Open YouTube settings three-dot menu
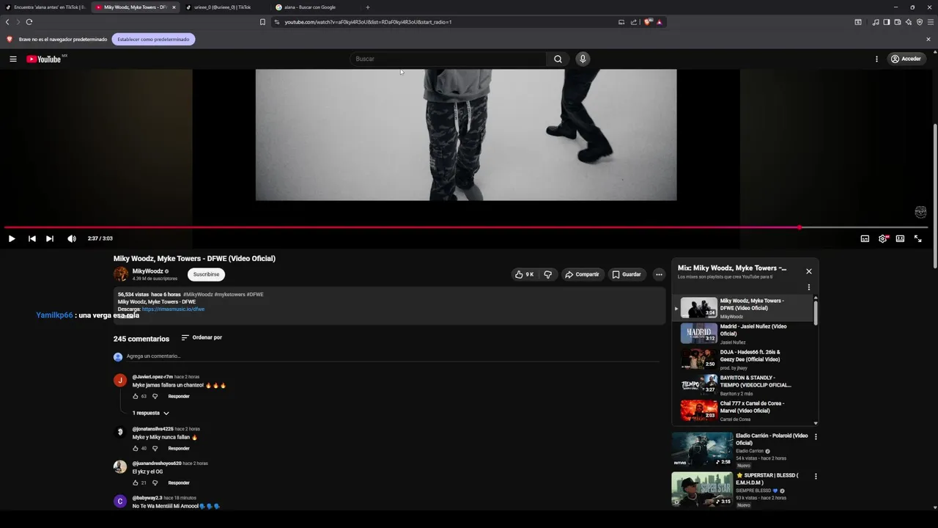The height and width of the screenshot is (528, 938). [876, 59]
